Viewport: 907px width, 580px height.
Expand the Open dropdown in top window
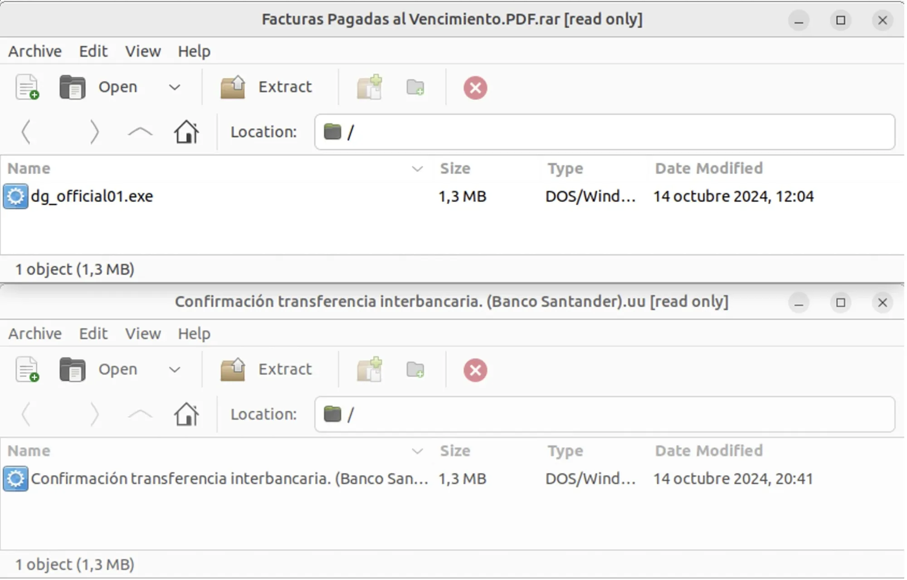pyautogui.click(x=173, y=87)
